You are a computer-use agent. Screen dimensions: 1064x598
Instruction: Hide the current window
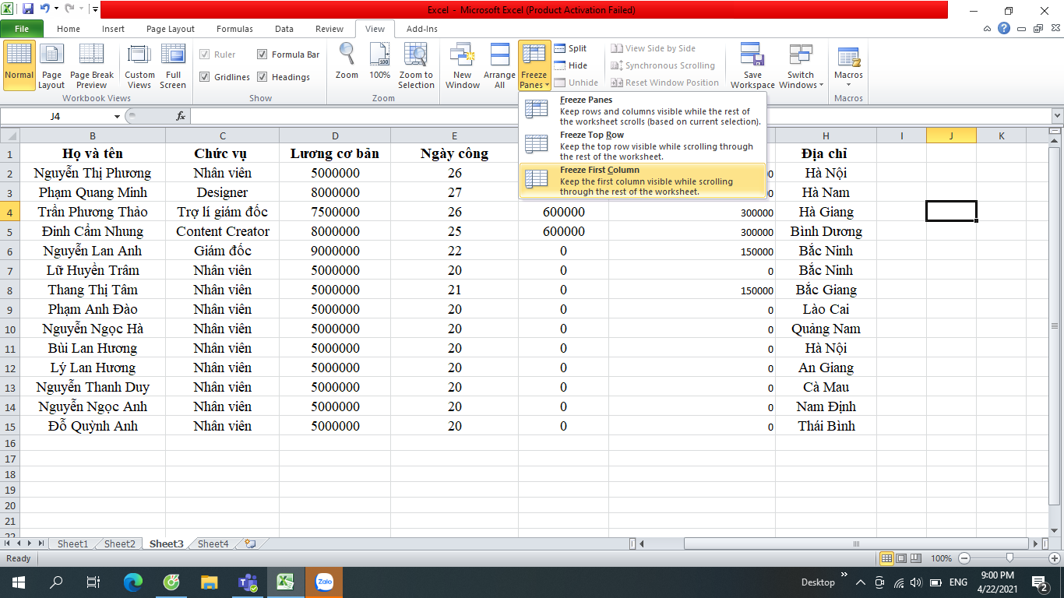click(x=570, y=65)
